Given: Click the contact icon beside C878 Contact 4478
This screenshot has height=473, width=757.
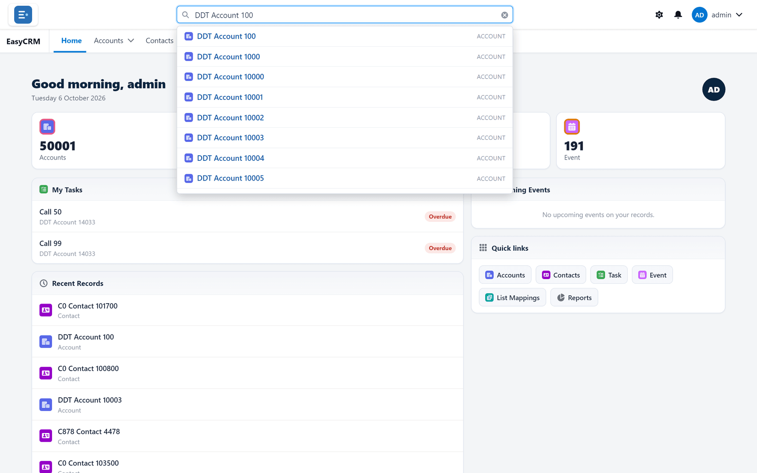Looking at the screenshot, I should click(x=46, y=436).
